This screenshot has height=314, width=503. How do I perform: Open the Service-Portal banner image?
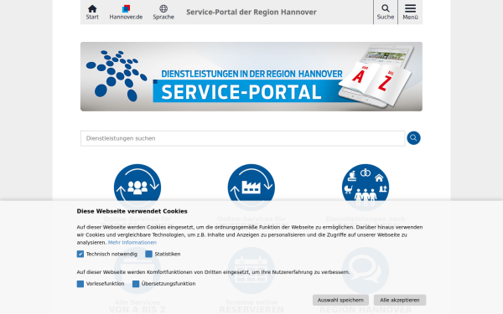coord(251,76)
